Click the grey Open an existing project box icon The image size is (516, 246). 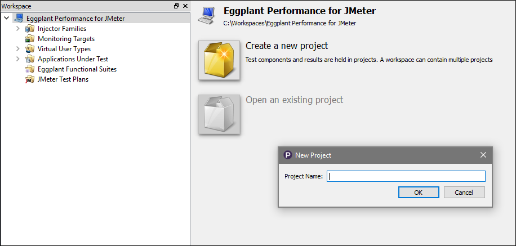pos(219,114)
